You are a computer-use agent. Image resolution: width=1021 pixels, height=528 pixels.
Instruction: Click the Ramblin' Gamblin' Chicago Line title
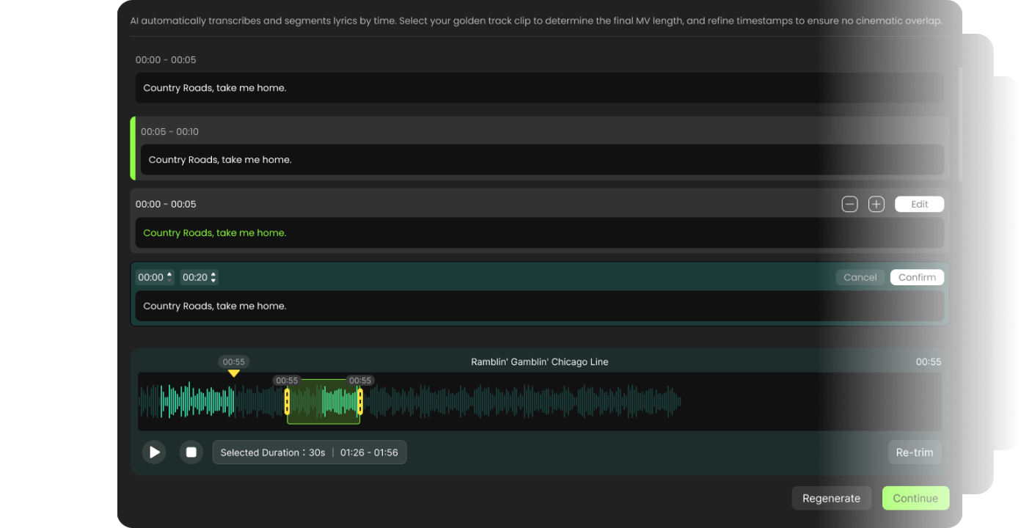[540, 362]
